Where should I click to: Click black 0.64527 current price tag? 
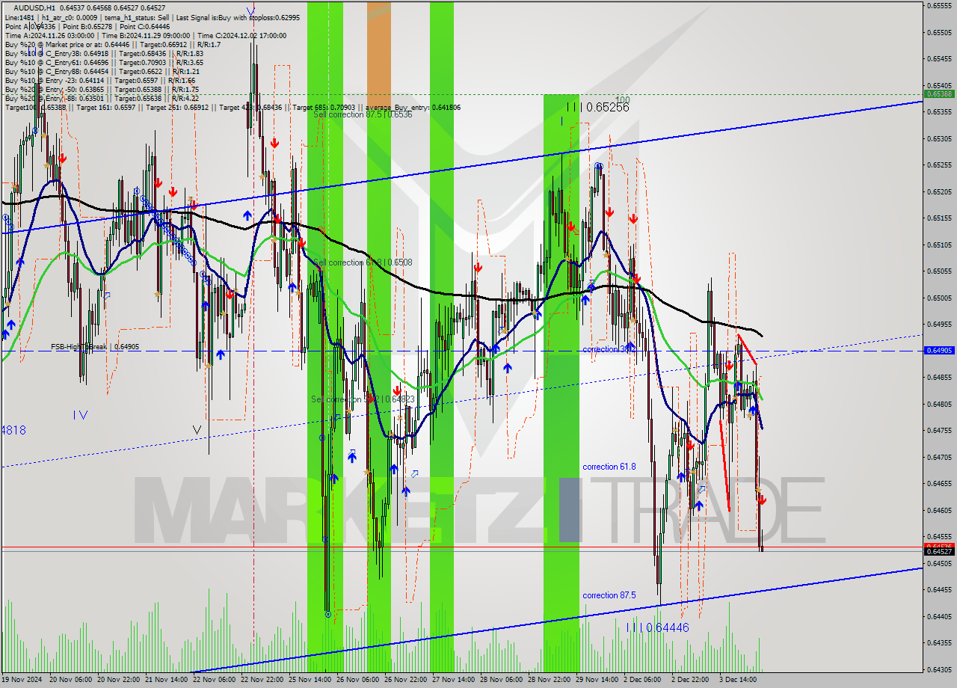939,552
